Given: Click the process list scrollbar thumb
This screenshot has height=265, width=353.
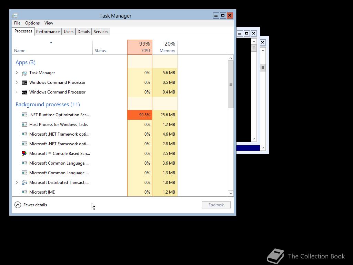Looking at the screenshot, I should tap(231, 84).
